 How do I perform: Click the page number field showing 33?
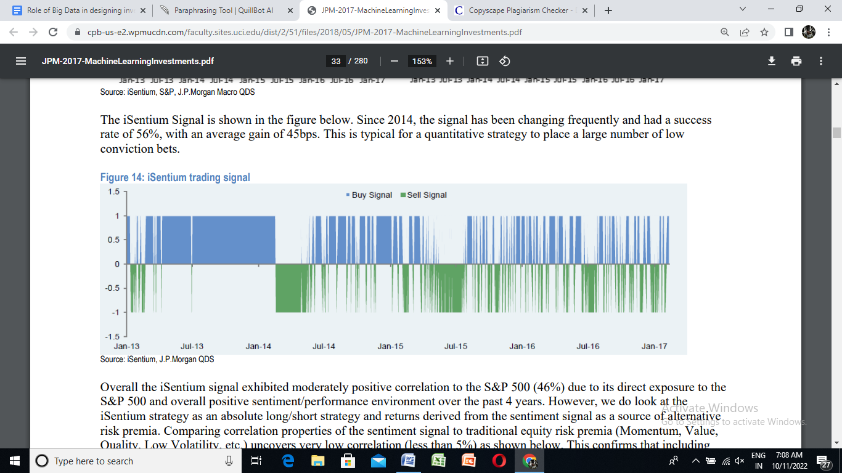336,61
